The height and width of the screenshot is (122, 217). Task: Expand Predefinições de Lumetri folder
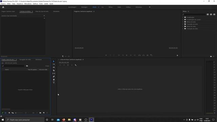pyautogui.click(x=183, y=20)
